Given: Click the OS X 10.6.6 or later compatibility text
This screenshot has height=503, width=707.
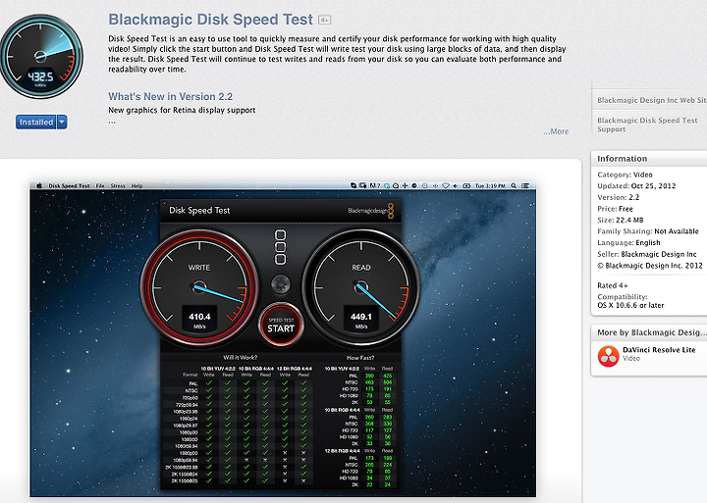Looking at the screenshot, I should click(630, 305).
